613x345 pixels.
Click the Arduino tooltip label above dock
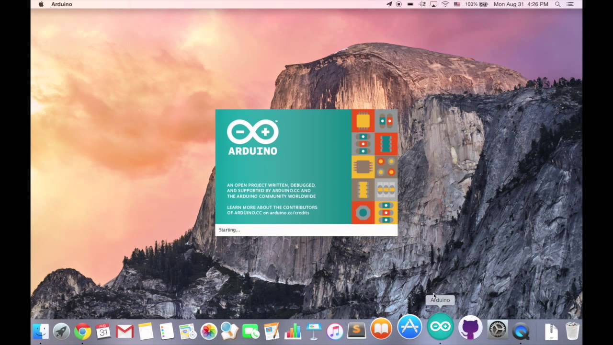pyautogui.click(x=440, y=300)
